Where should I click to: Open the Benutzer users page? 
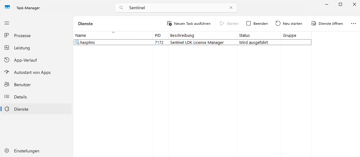pos(22,85)
